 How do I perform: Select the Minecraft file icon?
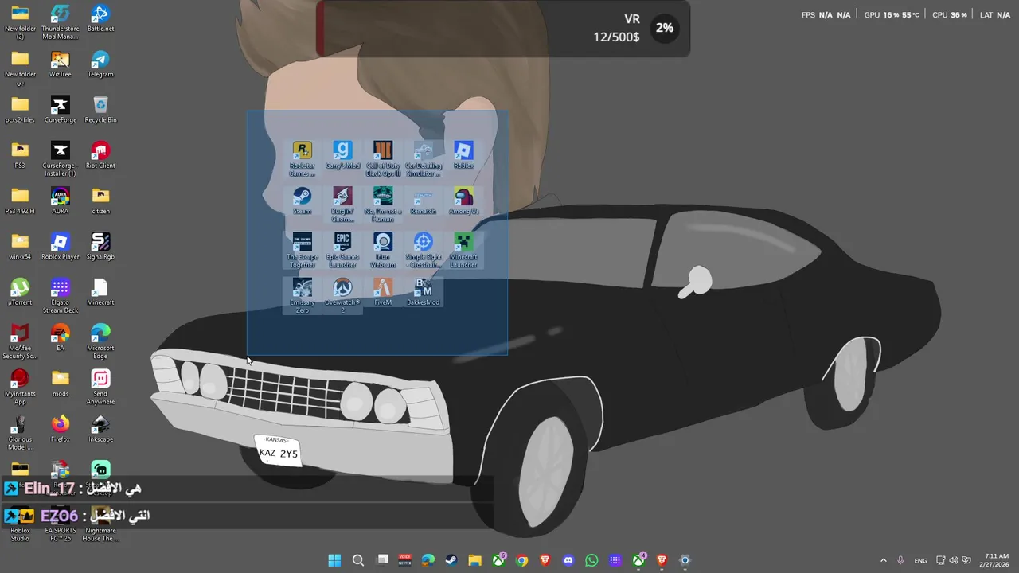click(100, 291)
